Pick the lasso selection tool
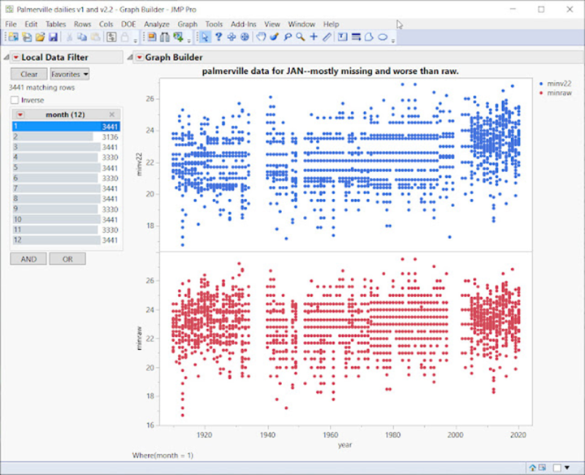 288,37
